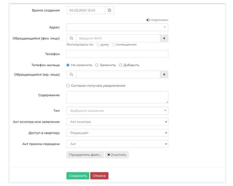Expand the Адрес dropdown
Image resolution: width=233 pixels, height=186 pixels.
coord(117,27)
